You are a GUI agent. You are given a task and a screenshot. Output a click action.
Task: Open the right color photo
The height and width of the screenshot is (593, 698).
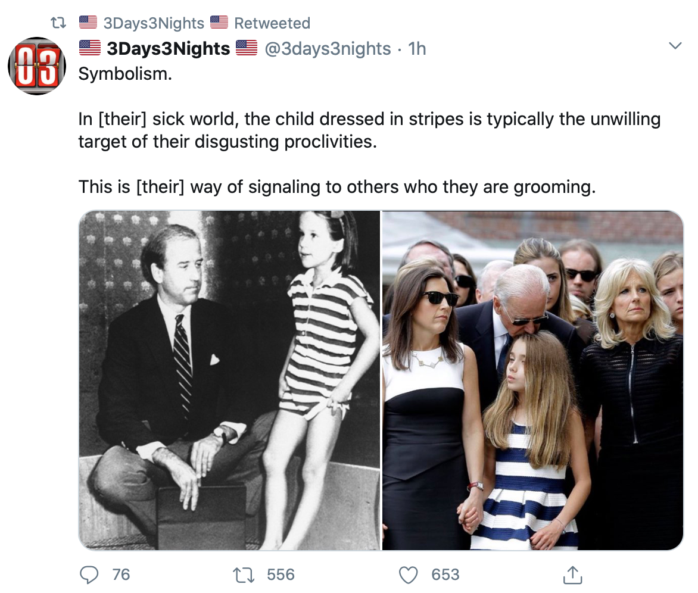532,380
